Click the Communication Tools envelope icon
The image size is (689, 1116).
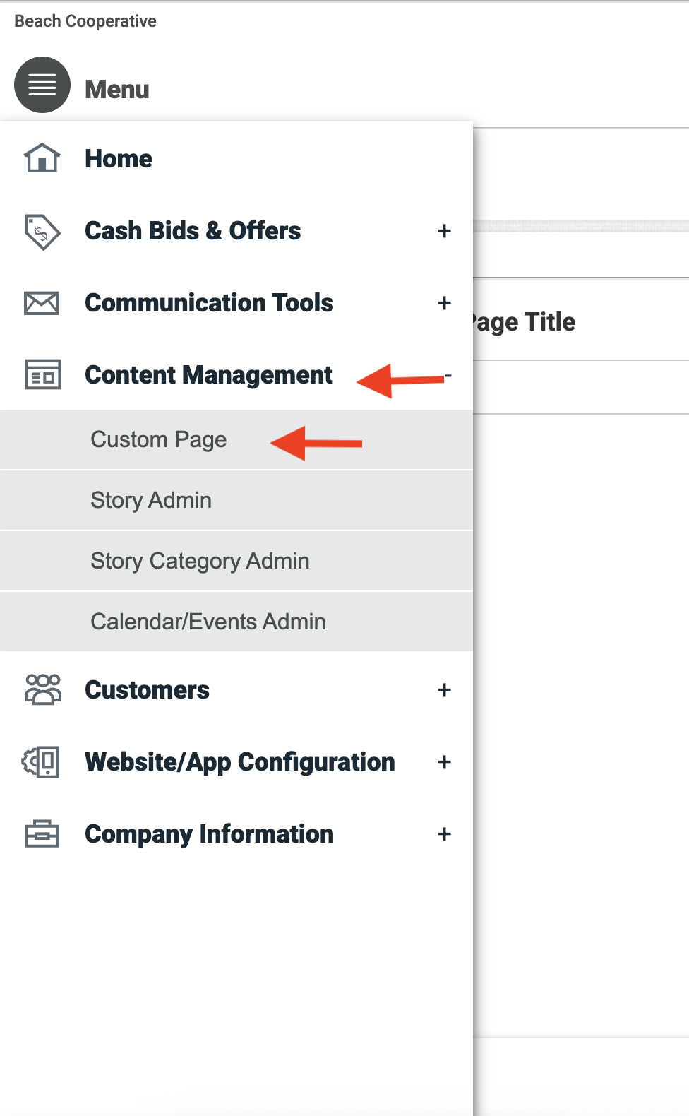click(x=42, y=303)
